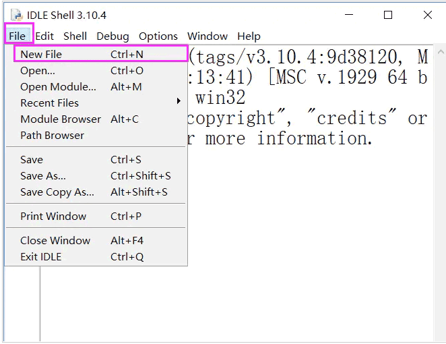
Task: Select Open Module... entry
Action: (96, 86)
